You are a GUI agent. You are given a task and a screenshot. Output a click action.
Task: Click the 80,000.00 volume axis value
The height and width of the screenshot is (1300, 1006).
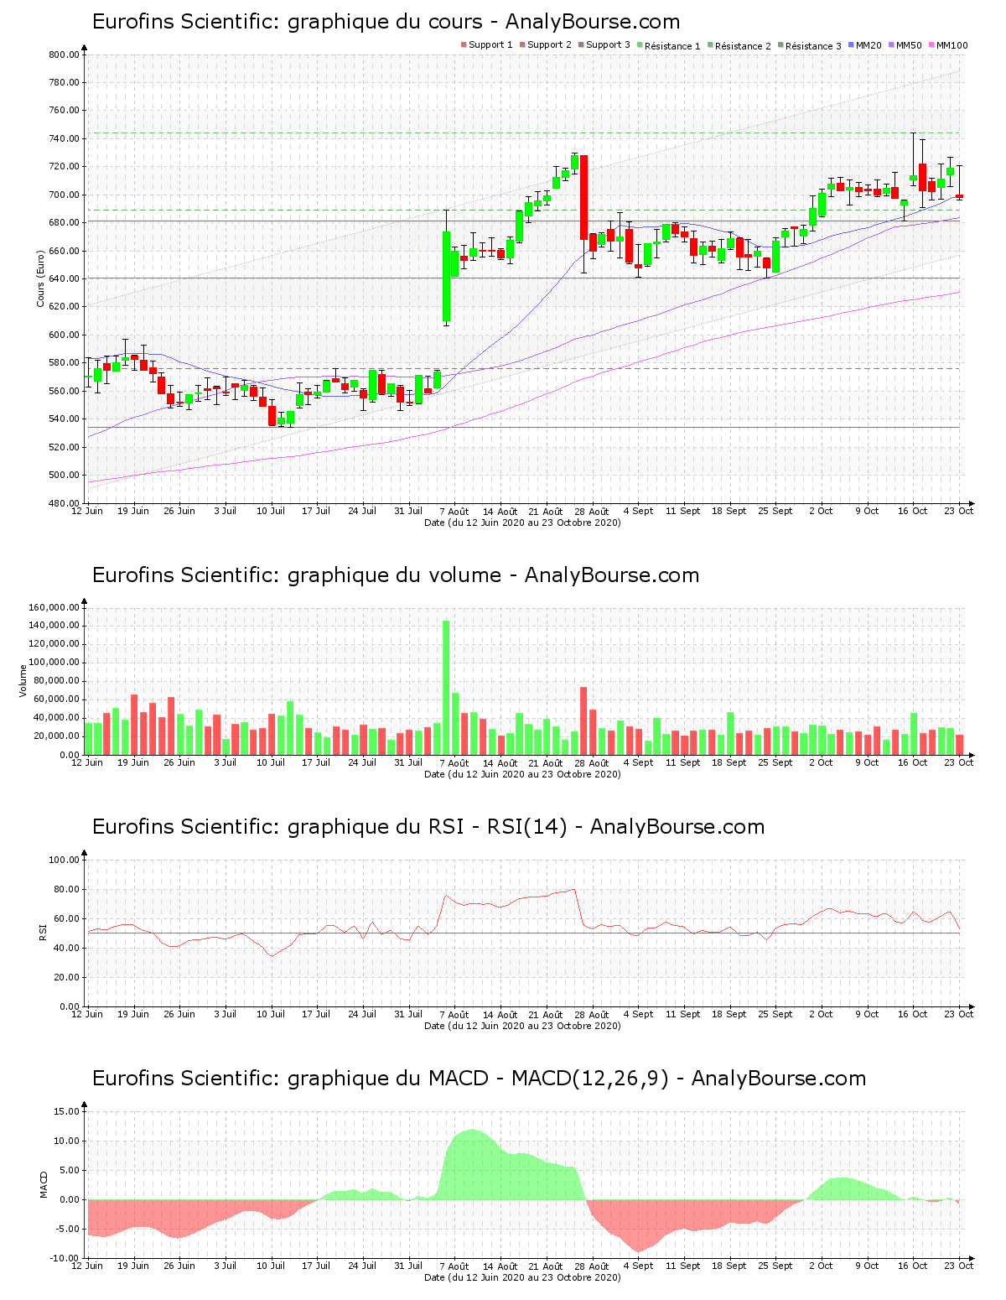pos(55,681)
